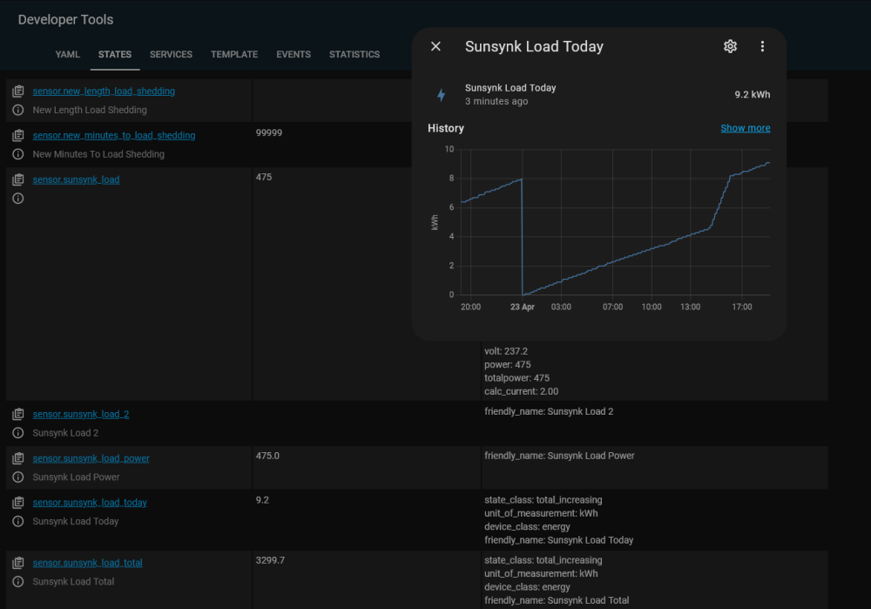
Task: Click the 3299.7 state value
Action: tap(270, 560)
